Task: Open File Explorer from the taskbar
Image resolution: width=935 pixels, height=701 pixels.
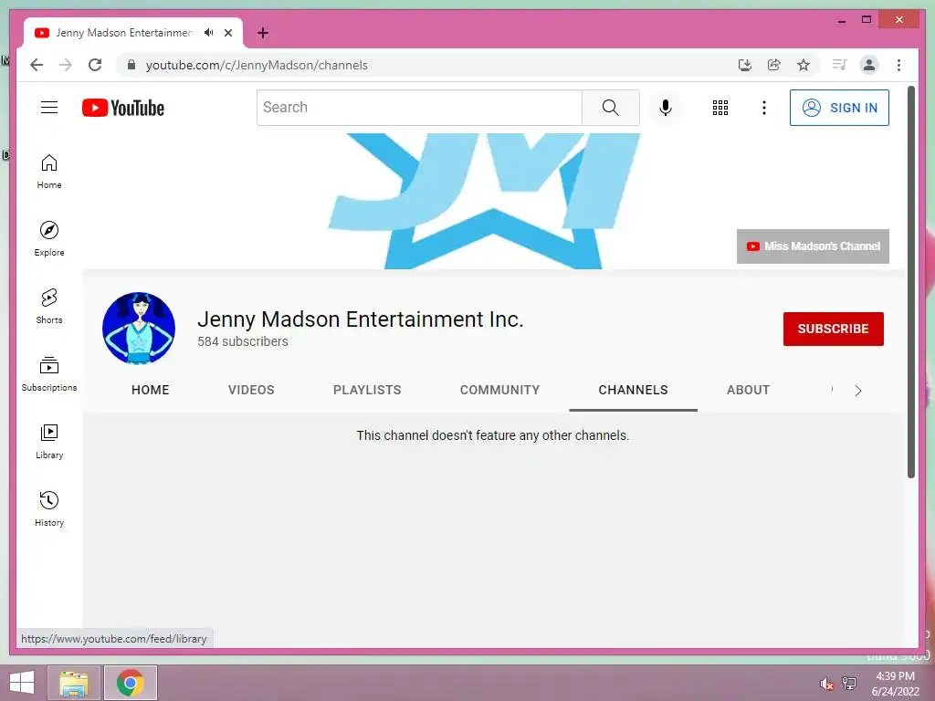Action: (73, 683)
